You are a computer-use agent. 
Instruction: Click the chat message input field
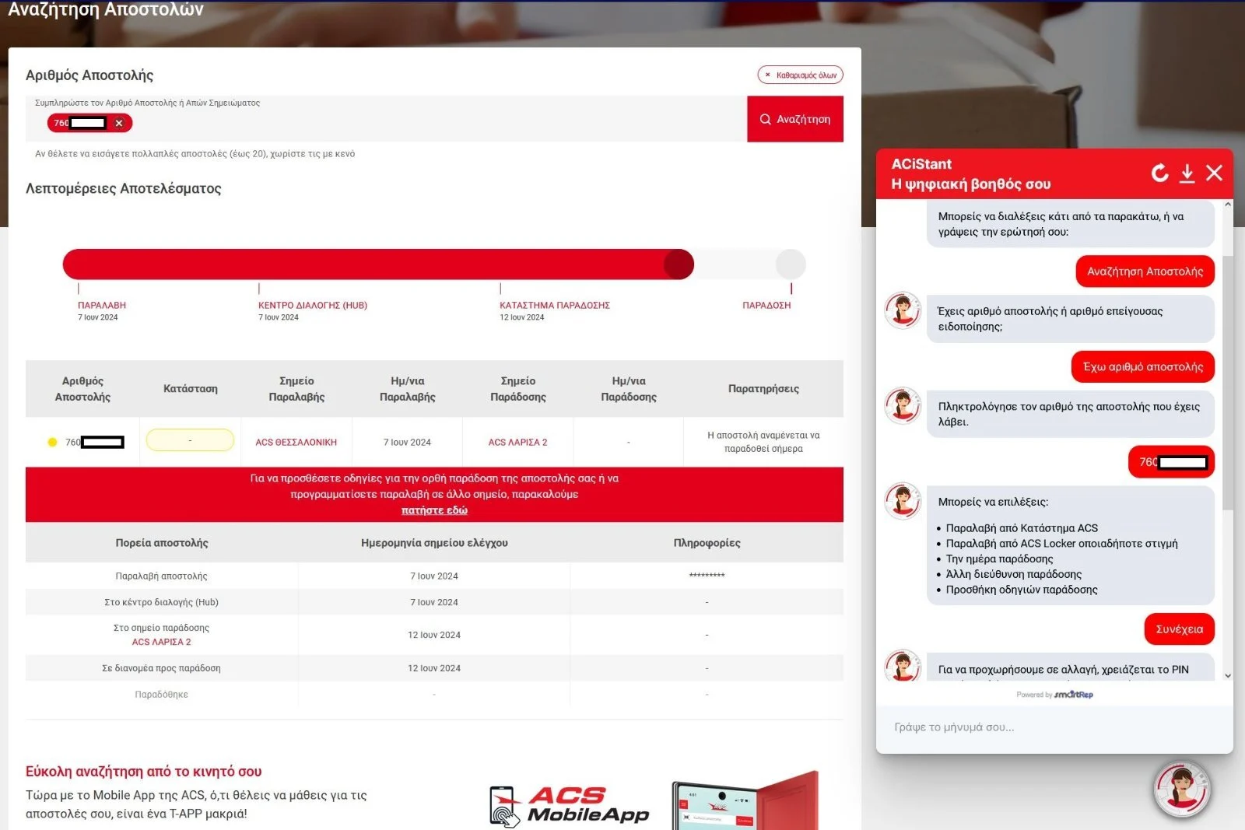[1054, 727]
